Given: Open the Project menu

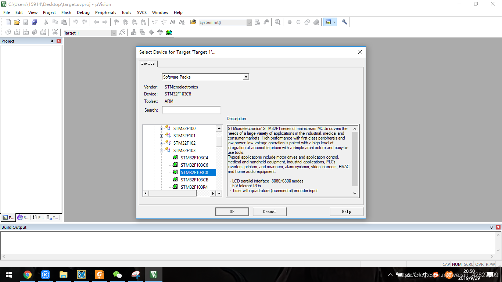Looking at the screenshot, I should click(49, 12).
